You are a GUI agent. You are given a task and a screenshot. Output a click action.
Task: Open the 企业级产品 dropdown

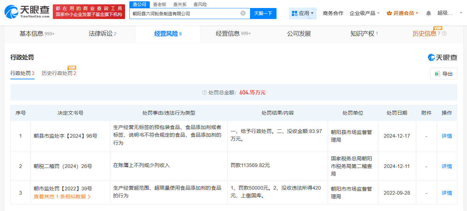[363, 13]
